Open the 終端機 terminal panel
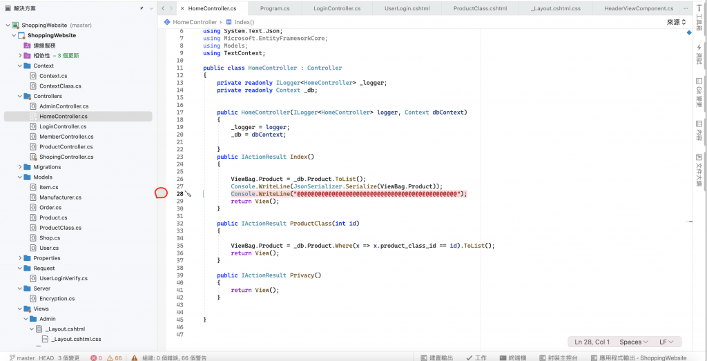Viewport: 707px width, 361px height. point(513,358)
